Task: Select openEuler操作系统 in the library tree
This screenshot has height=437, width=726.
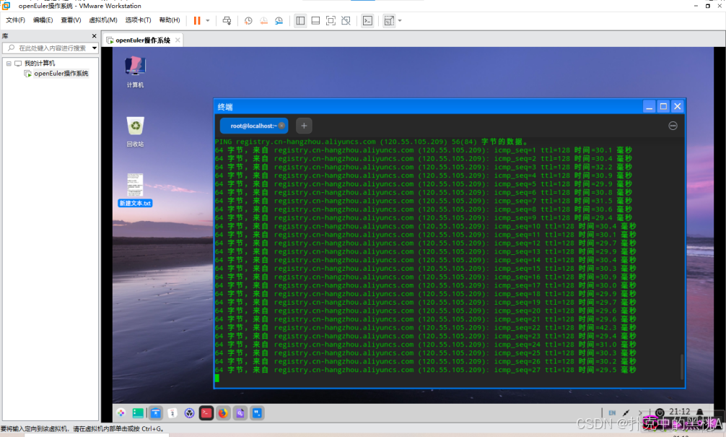Action: point(61,74)
